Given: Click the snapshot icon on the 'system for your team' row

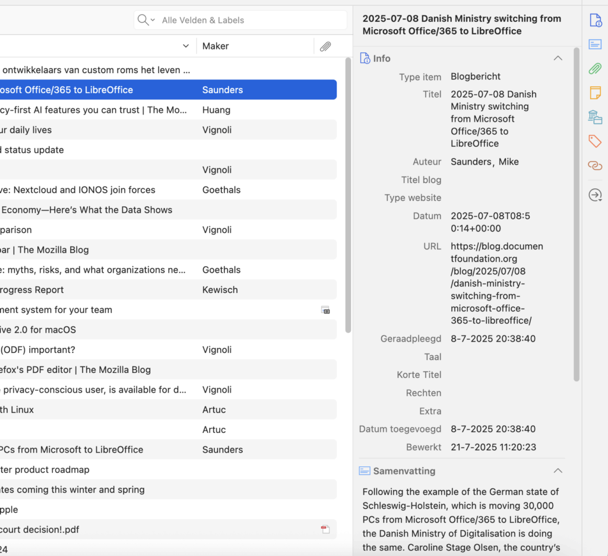Looking at the screenshot, I should coord(325,310).
